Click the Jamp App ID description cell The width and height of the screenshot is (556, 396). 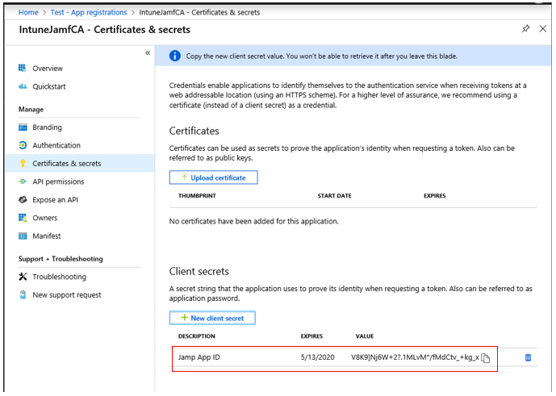(x=199, y=357)
